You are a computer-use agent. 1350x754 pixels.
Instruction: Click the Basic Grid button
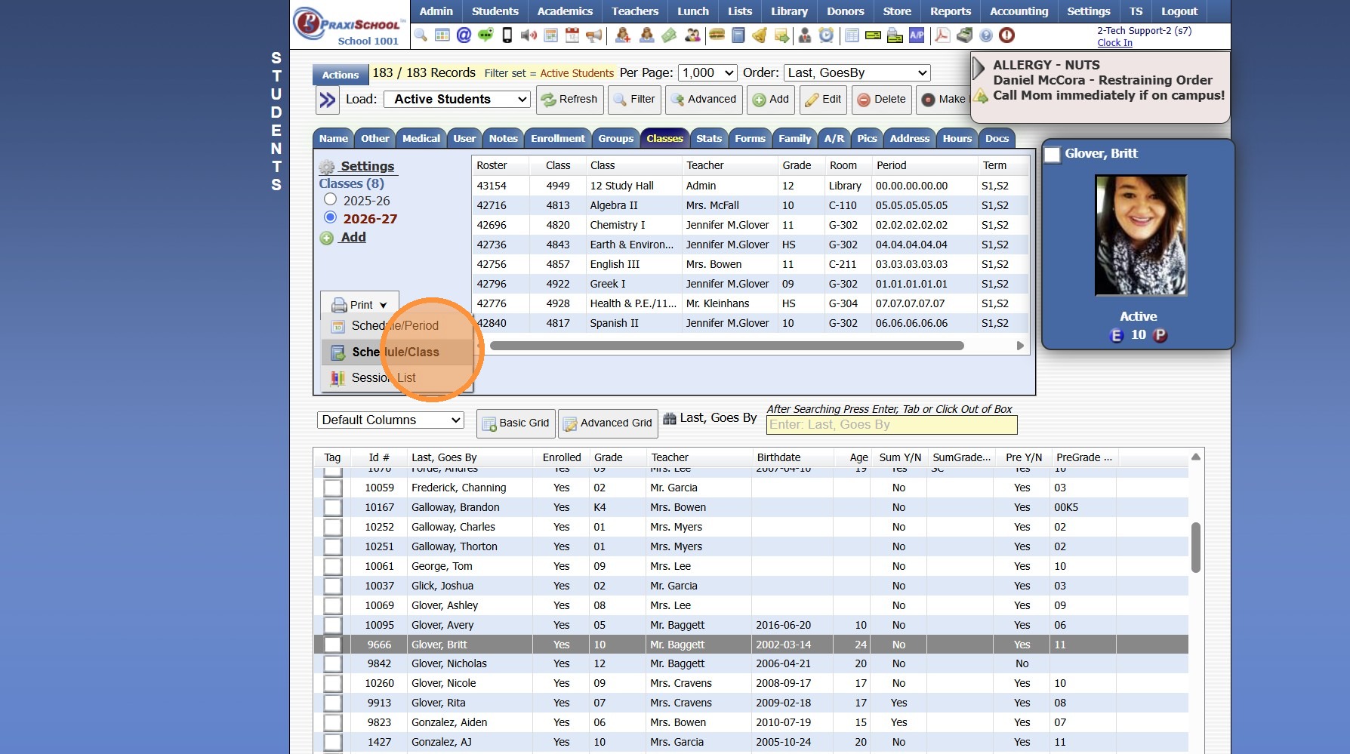[x=516, y=423]
